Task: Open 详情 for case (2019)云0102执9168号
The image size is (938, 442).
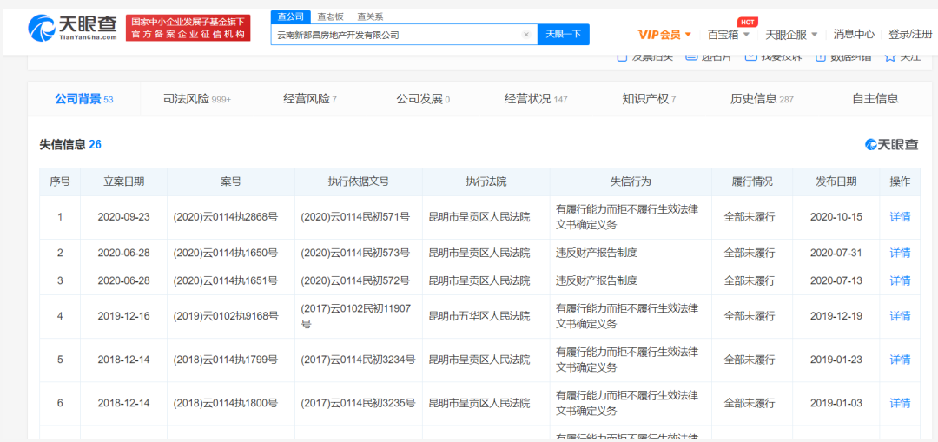Action: click(x=900, y=316)
